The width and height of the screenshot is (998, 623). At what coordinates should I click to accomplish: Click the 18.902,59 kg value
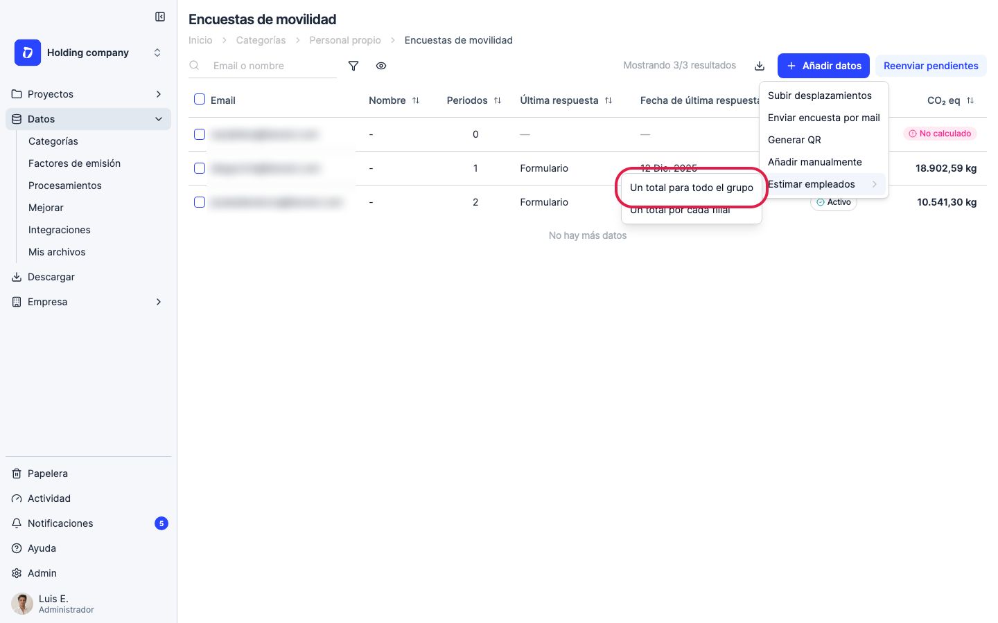[x=946, y=168]
